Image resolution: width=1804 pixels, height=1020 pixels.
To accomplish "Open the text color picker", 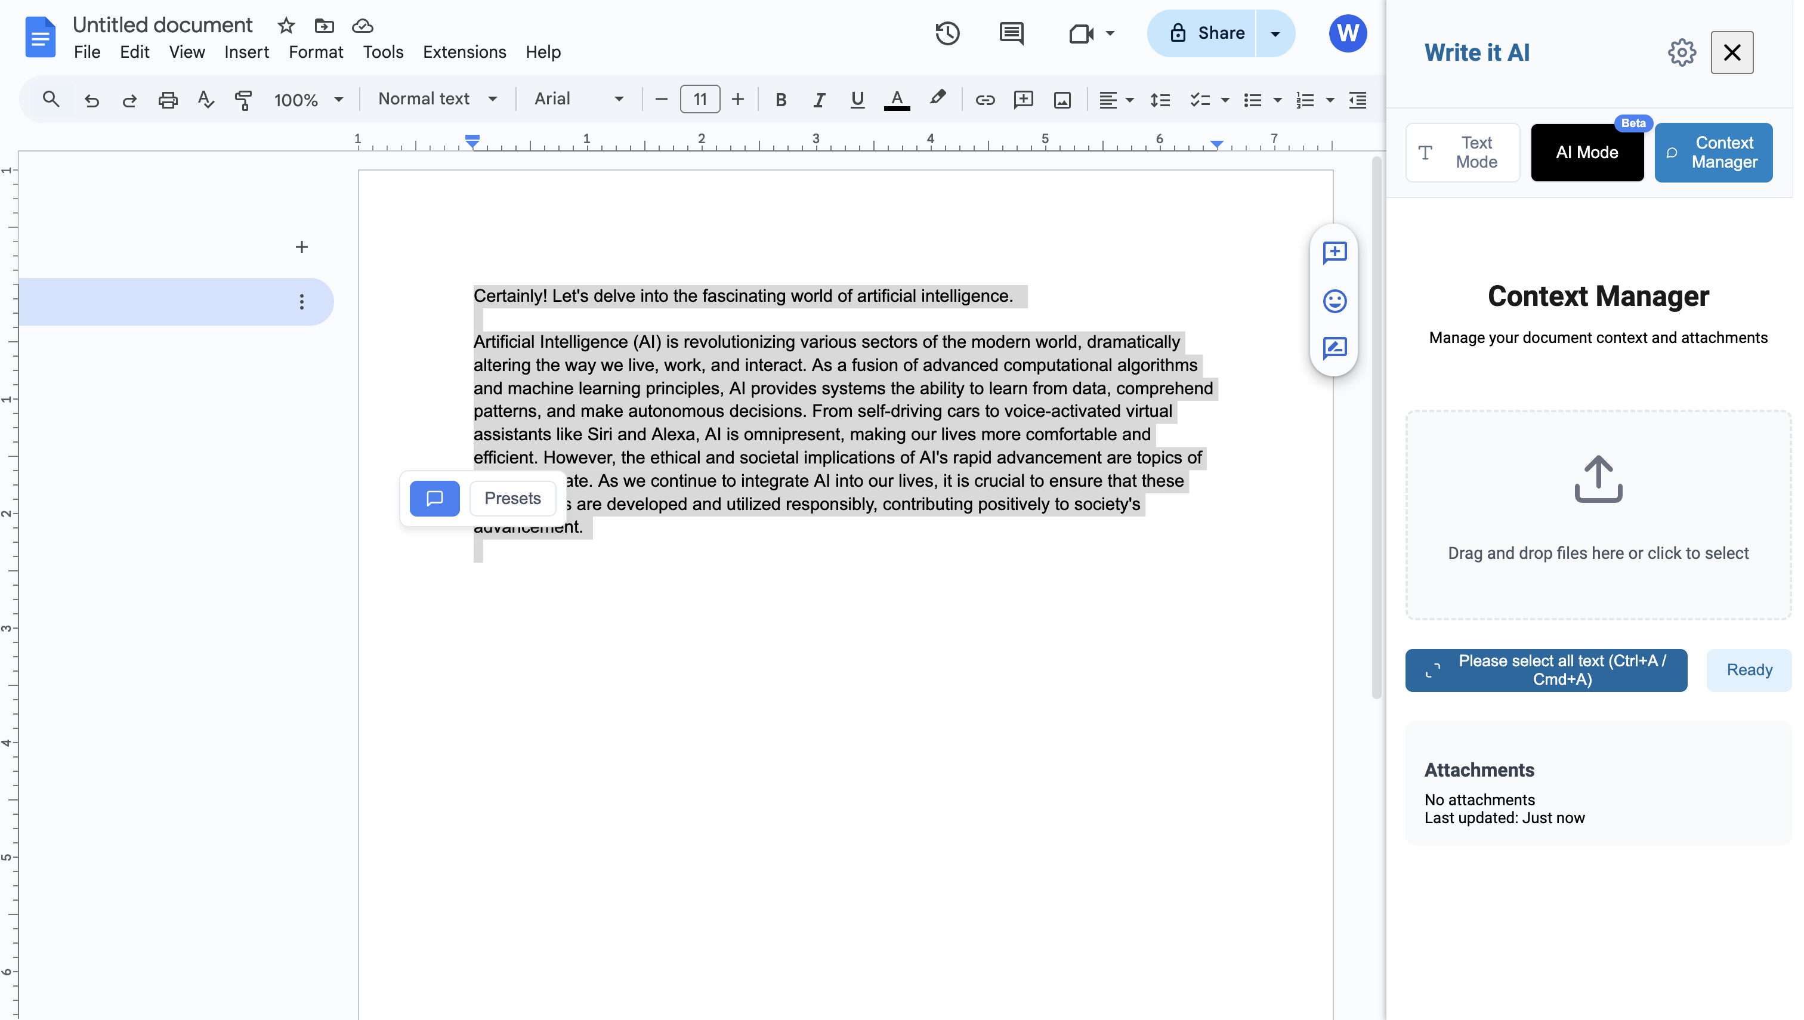I will [x=897, y=100].
